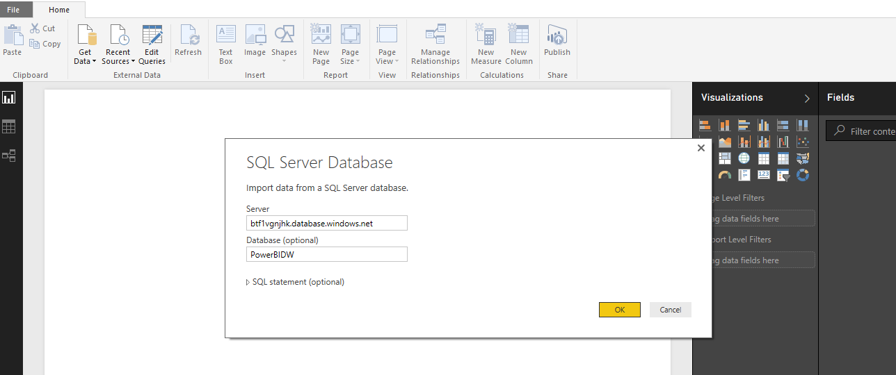Select Card (123) visualization
This screenshot has height=375, width=896.
point(764,175)
